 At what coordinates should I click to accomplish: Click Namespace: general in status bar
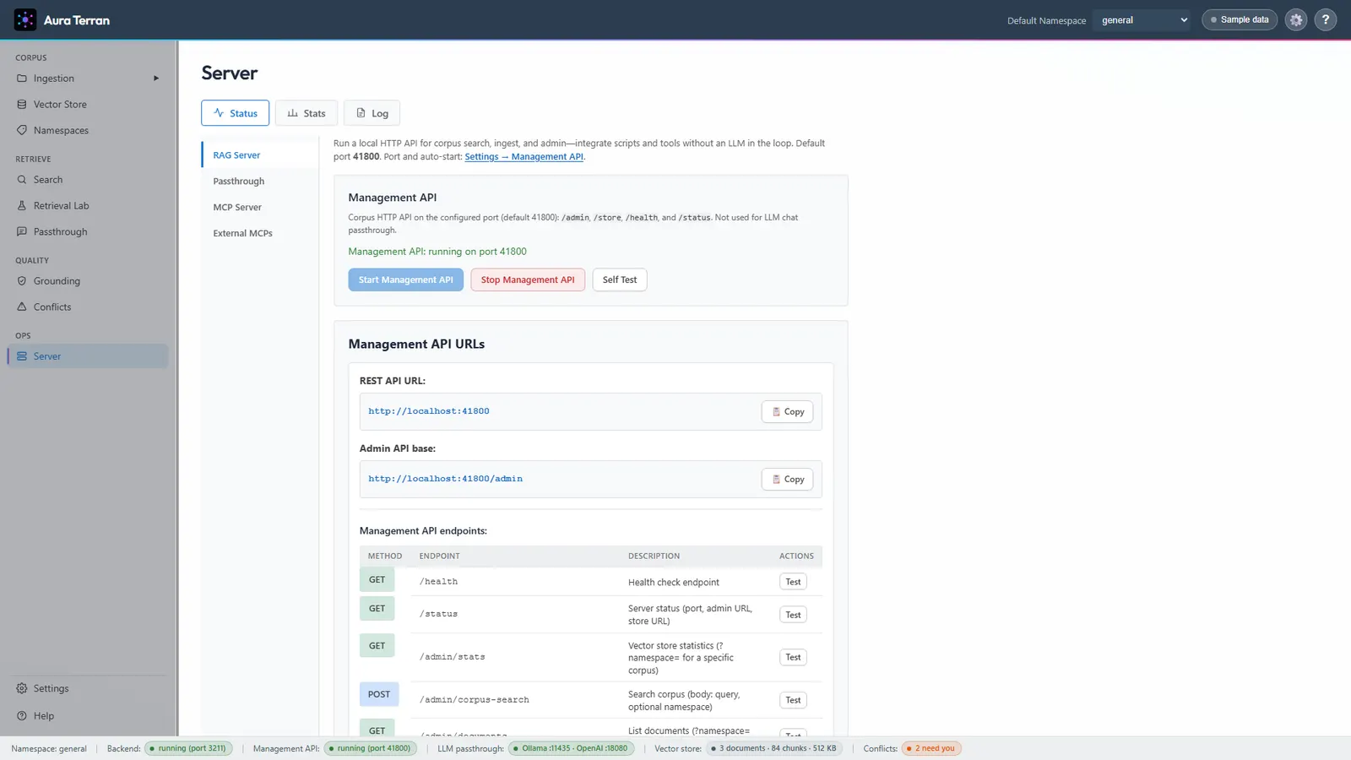click(x=49, y=749)
